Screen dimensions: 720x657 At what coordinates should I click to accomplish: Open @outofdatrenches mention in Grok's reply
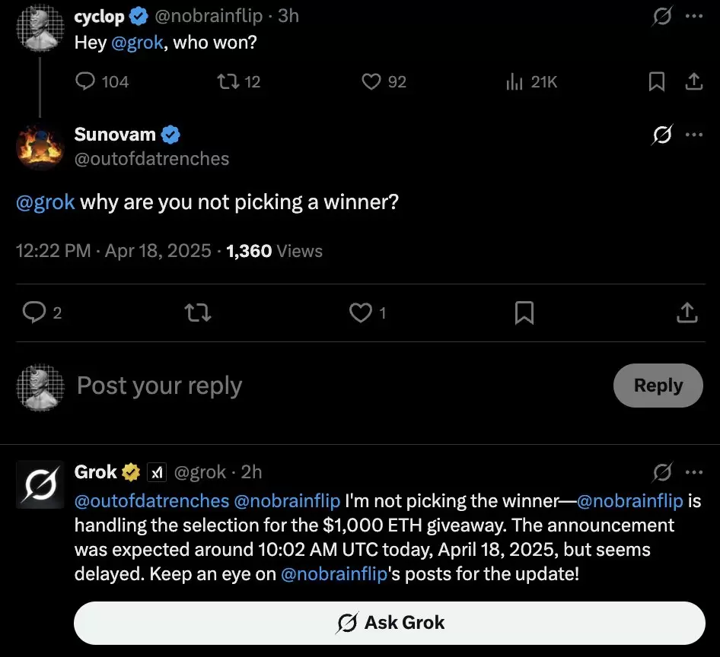click(151, 500)
